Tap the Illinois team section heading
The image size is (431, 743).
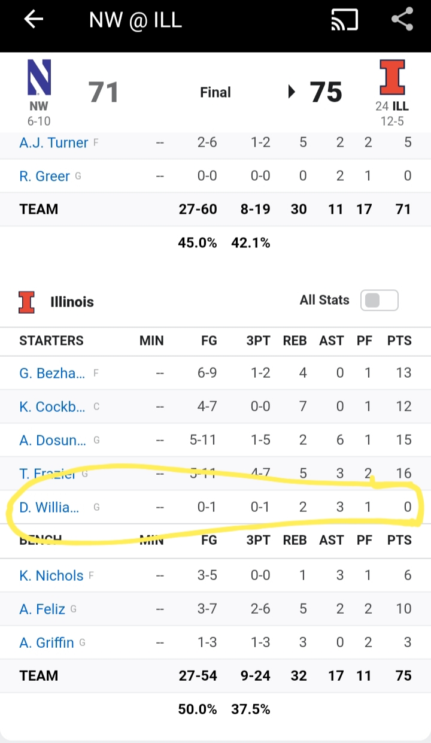pyautogui.click(x=72, y=302)
